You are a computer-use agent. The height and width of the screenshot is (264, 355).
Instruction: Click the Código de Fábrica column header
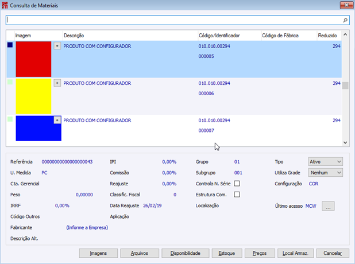(x=289, y=36)
